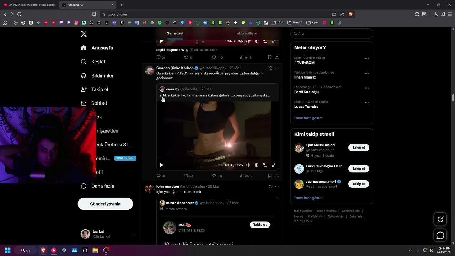The image size is (455, 256).
Task: Click the Ara search field on X
Action: click(332, 33)
